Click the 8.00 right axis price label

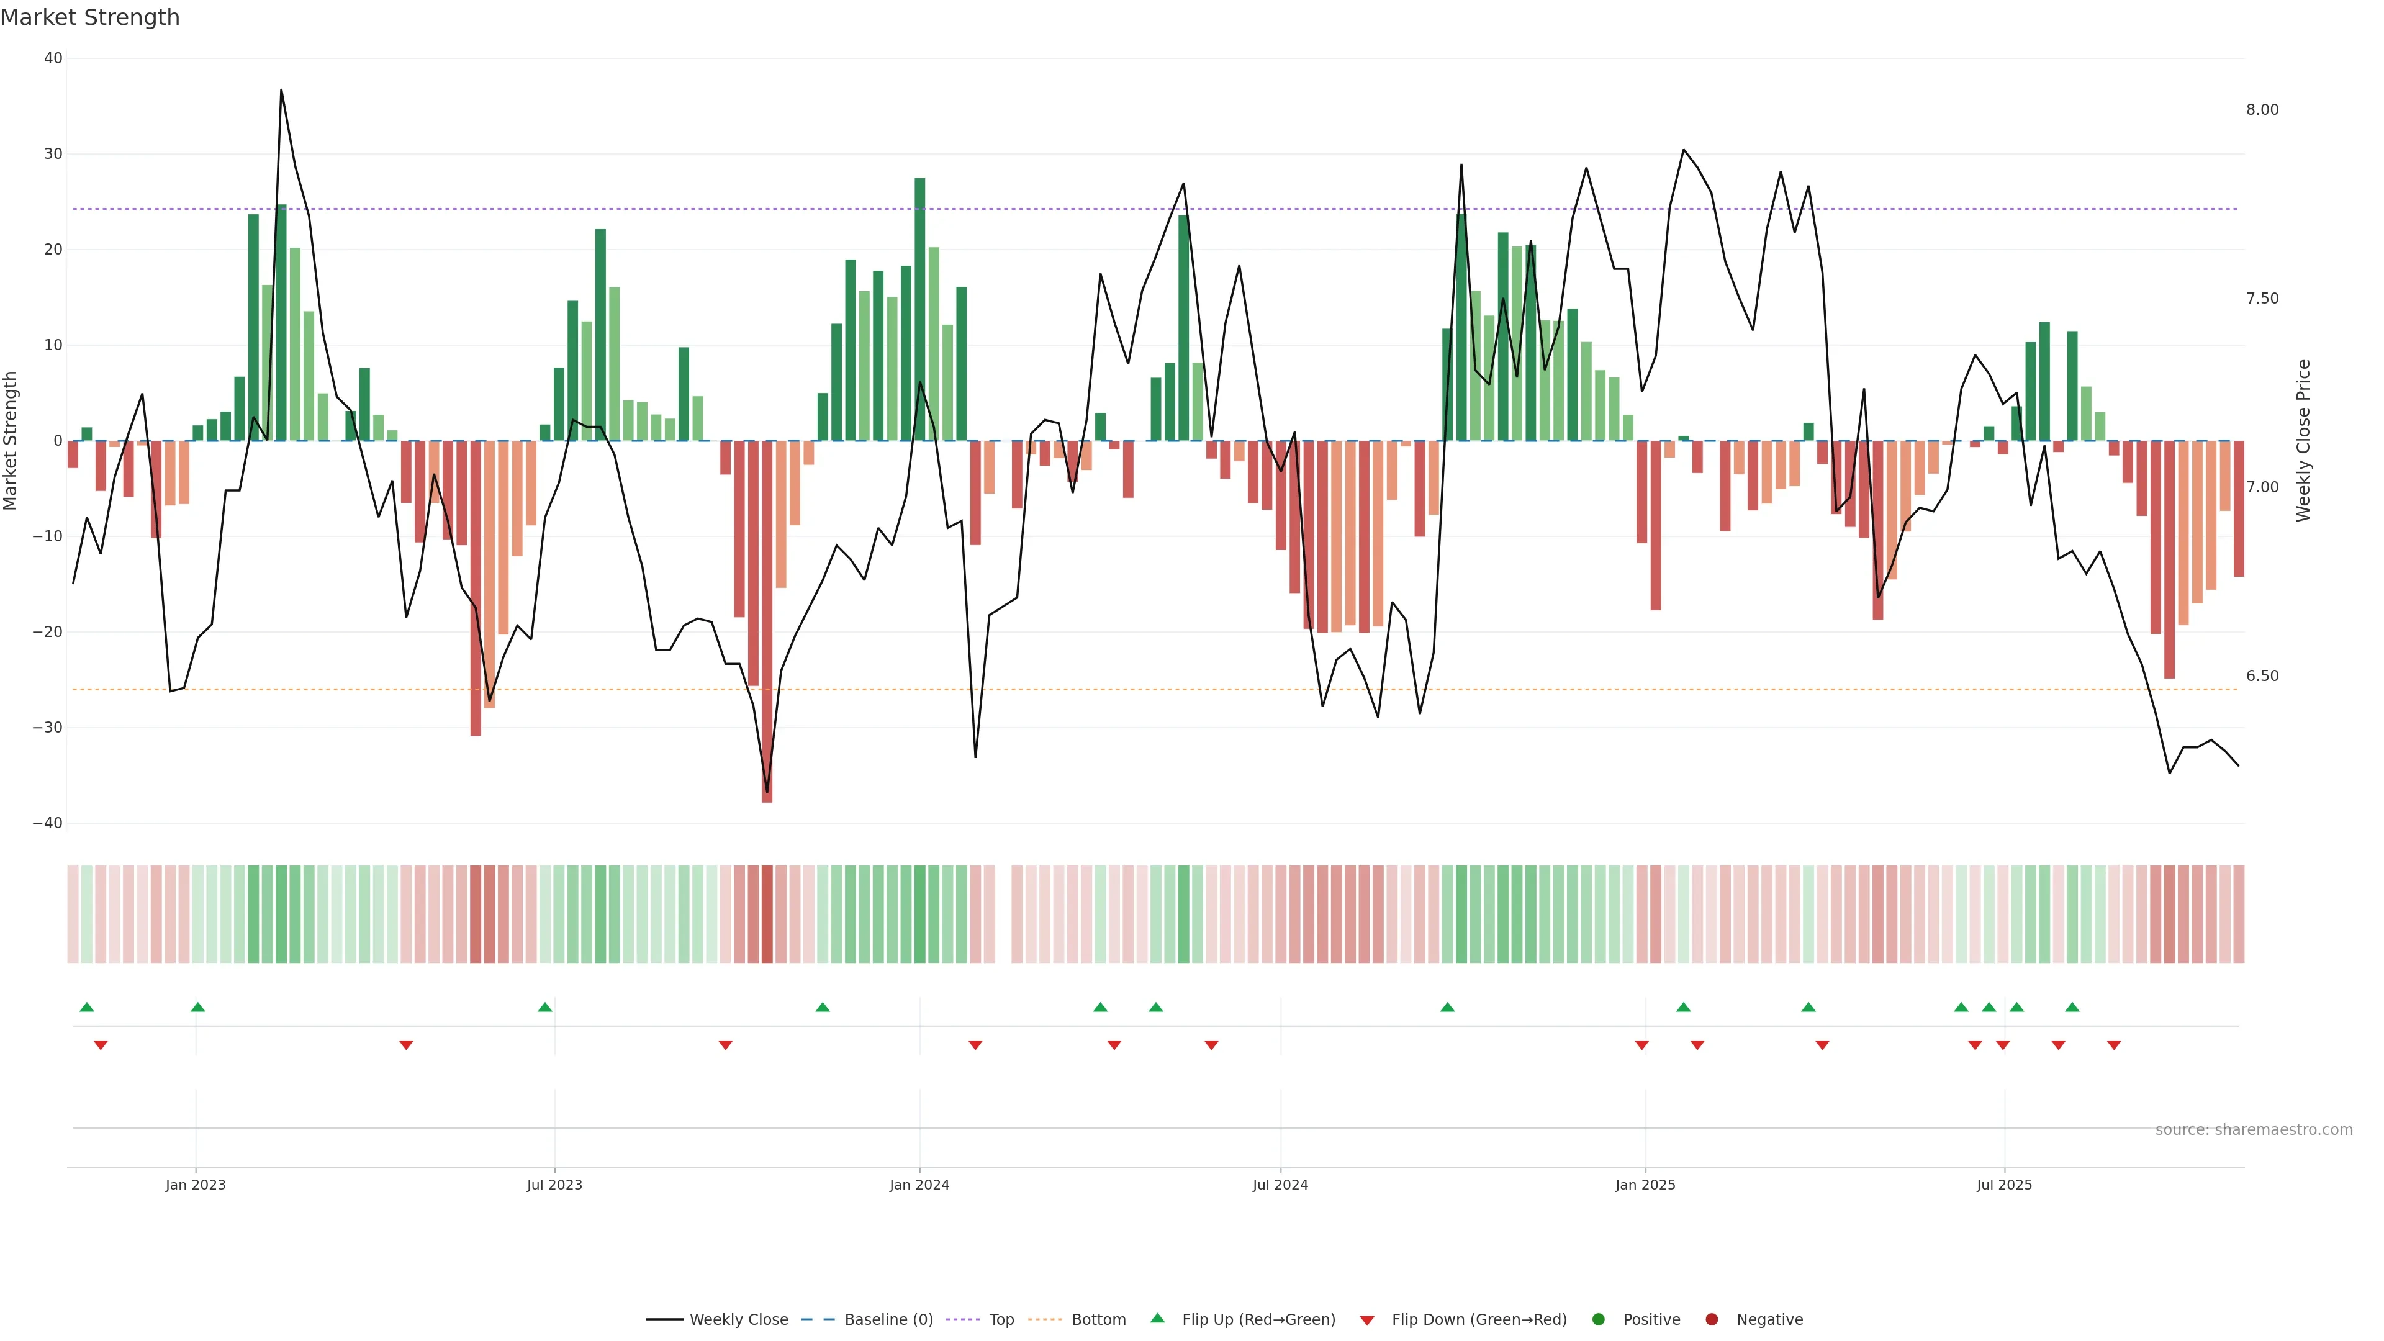click(2262, 109)
